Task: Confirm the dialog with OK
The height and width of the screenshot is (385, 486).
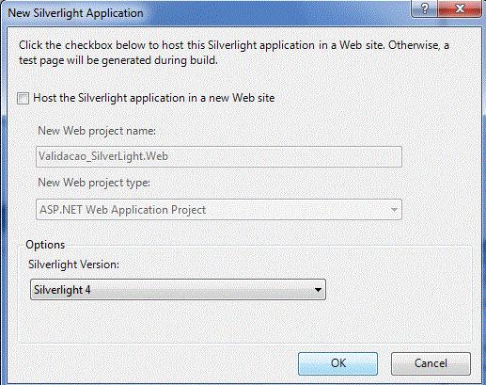Action: [337, 363]
